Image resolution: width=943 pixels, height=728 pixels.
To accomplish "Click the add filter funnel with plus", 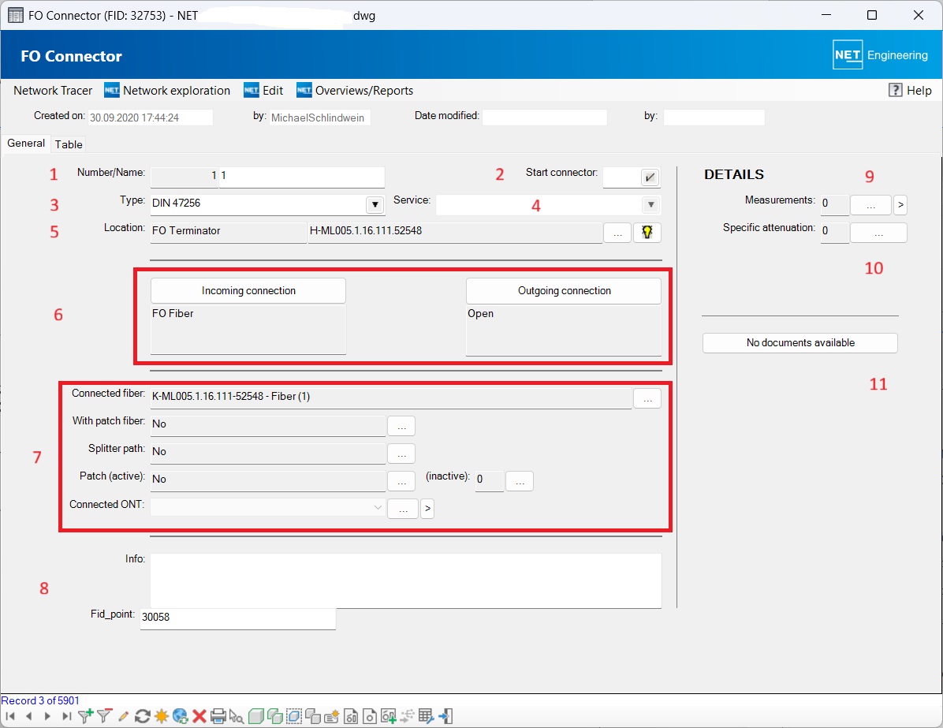I will point(86,716).
